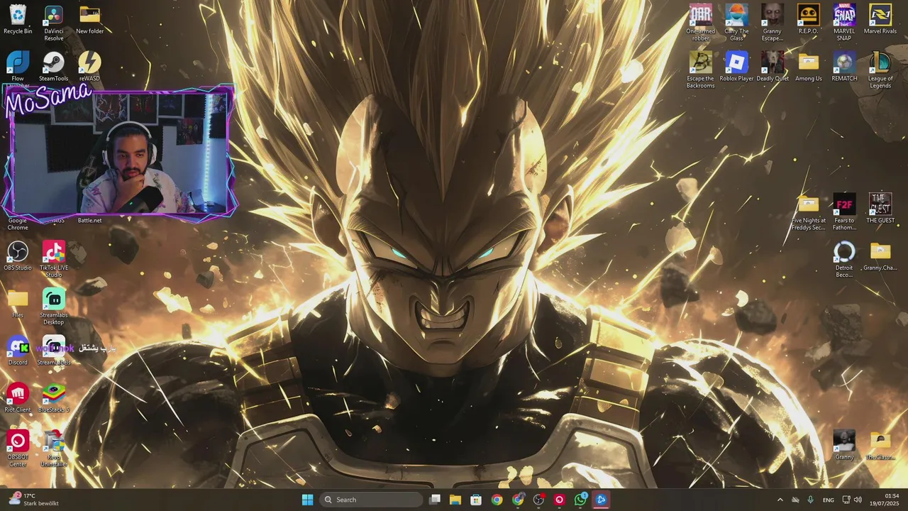Open the weather widget showing 17°C
The image size is (908, 511).
pos(33,500)
